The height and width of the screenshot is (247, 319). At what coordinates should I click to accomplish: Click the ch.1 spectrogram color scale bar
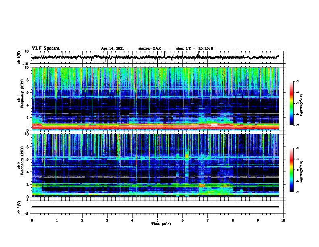(x=291, y=103)
